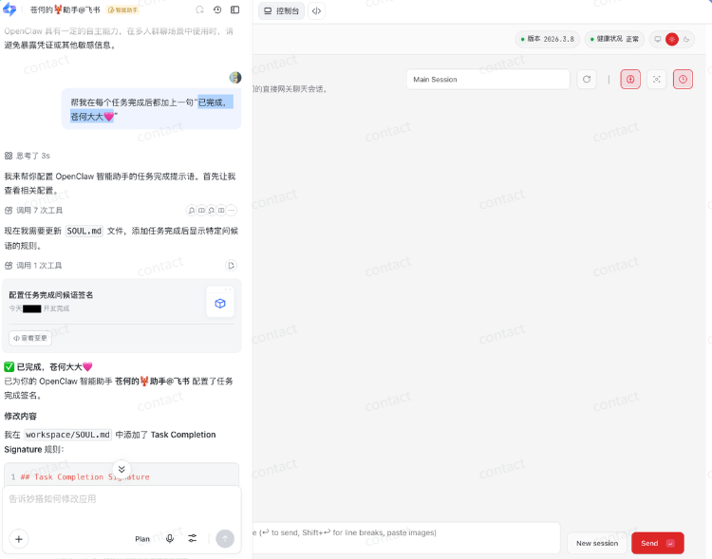Switch to the 控制台 tab
712x559 pixels.
(x=282, y=10)
